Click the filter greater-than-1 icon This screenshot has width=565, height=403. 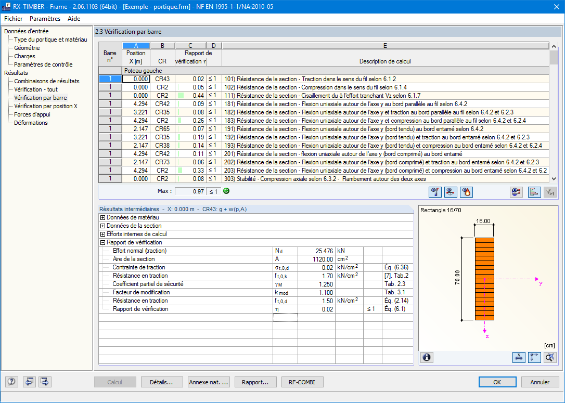point(550,192)
